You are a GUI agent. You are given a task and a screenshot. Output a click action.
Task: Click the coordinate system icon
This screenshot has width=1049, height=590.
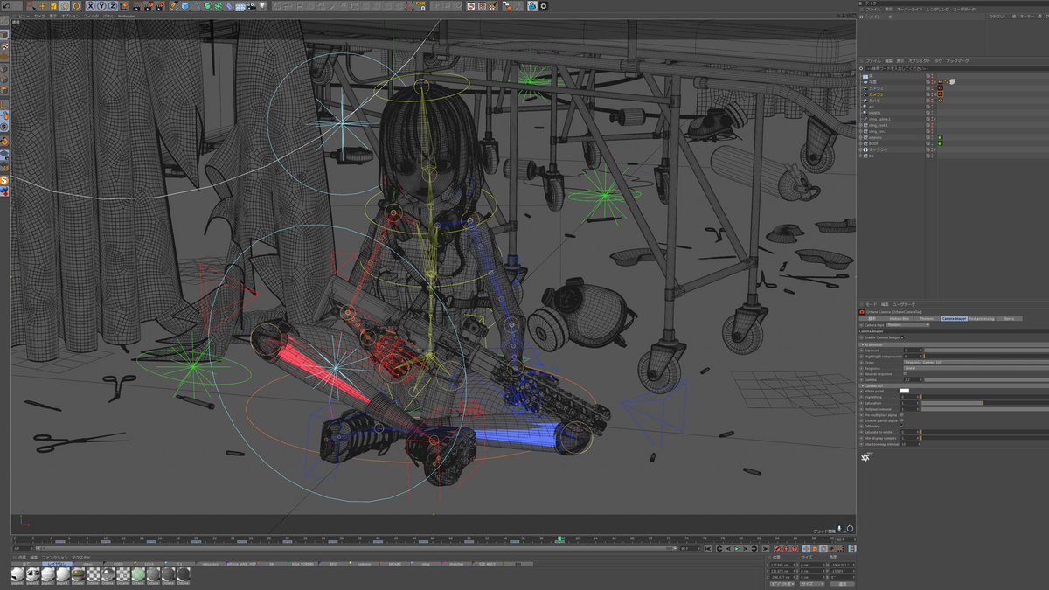coord(124,6)
